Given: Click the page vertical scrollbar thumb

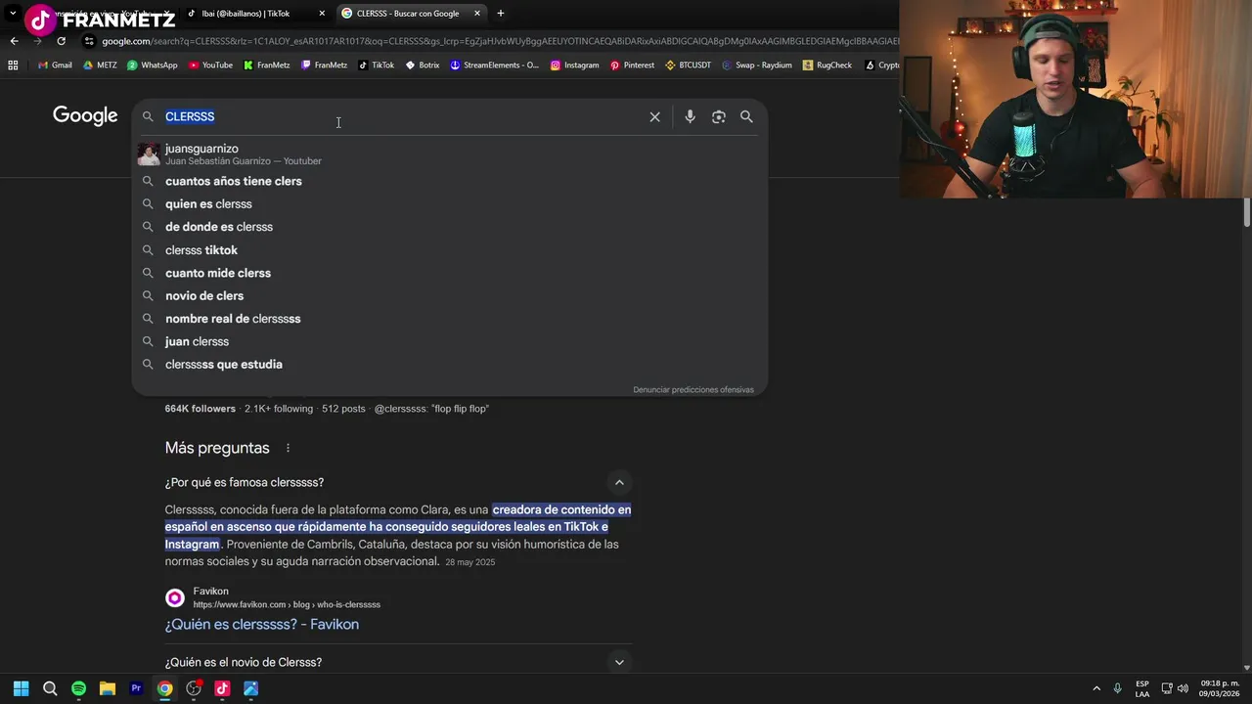Looking at the screenshot, I should coord(1247,212).
